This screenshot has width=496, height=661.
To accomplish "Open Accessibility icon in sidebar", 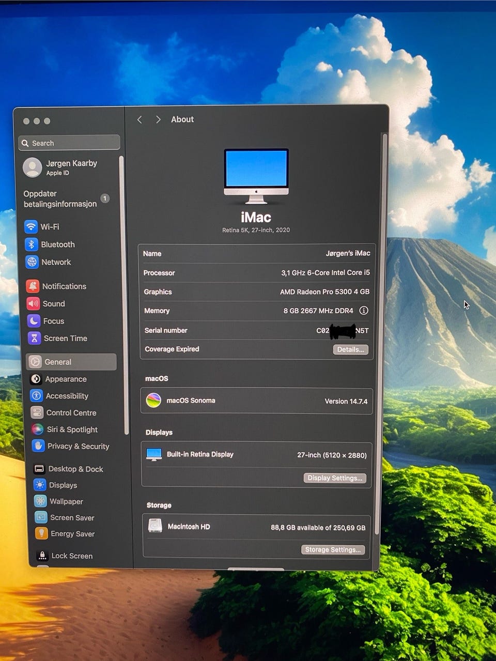I will [36, 396].
